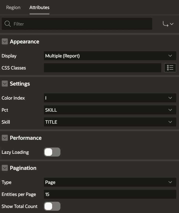Open the CSS Classes value picker icon
This screenshot has height=213, width=179.
click(x=170, y=68)
